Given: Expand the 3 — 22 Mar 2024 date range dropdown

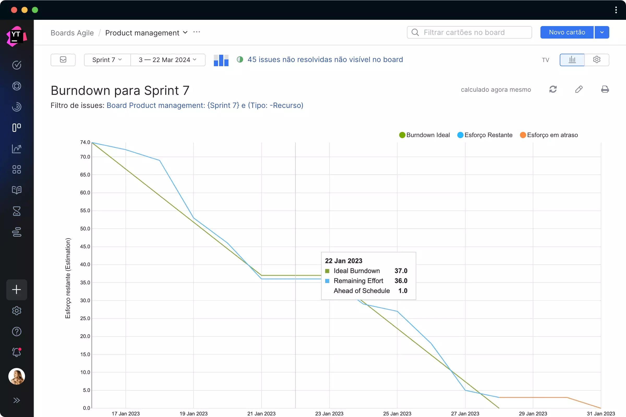Looking at the screenshot, I should click(x=168, y=60).
